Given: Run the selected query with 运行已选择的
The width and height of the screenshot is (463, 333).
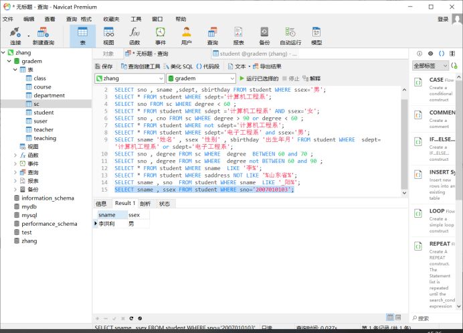Looking at the screenshot, I should (x=259, y=78).
